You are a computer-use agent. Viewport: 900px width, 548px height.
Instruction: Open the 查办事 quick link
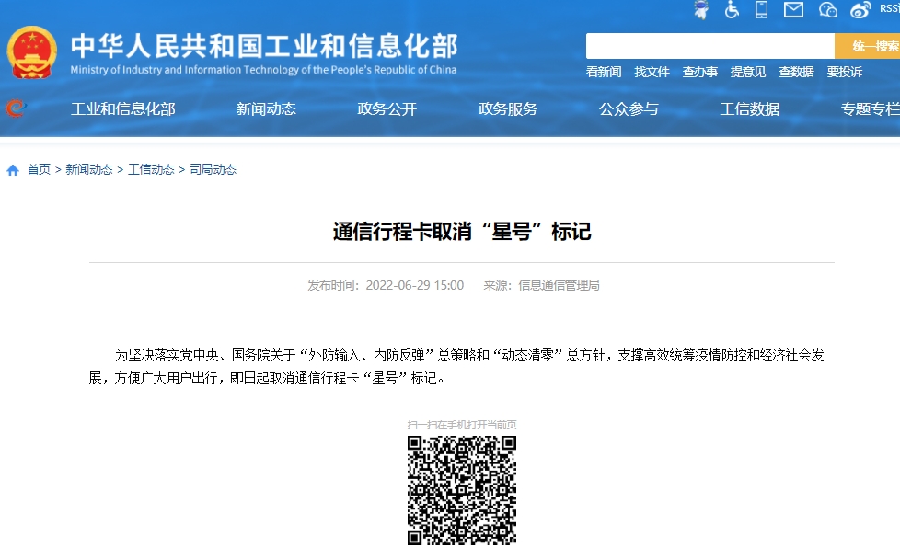point(699,72)
